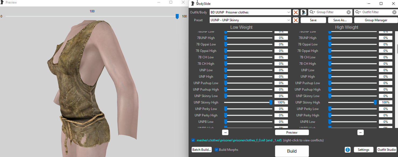Delete the UUNP Skinny preset with red X
This screenshot has width=398, height=157.
(x=296, y=20)
